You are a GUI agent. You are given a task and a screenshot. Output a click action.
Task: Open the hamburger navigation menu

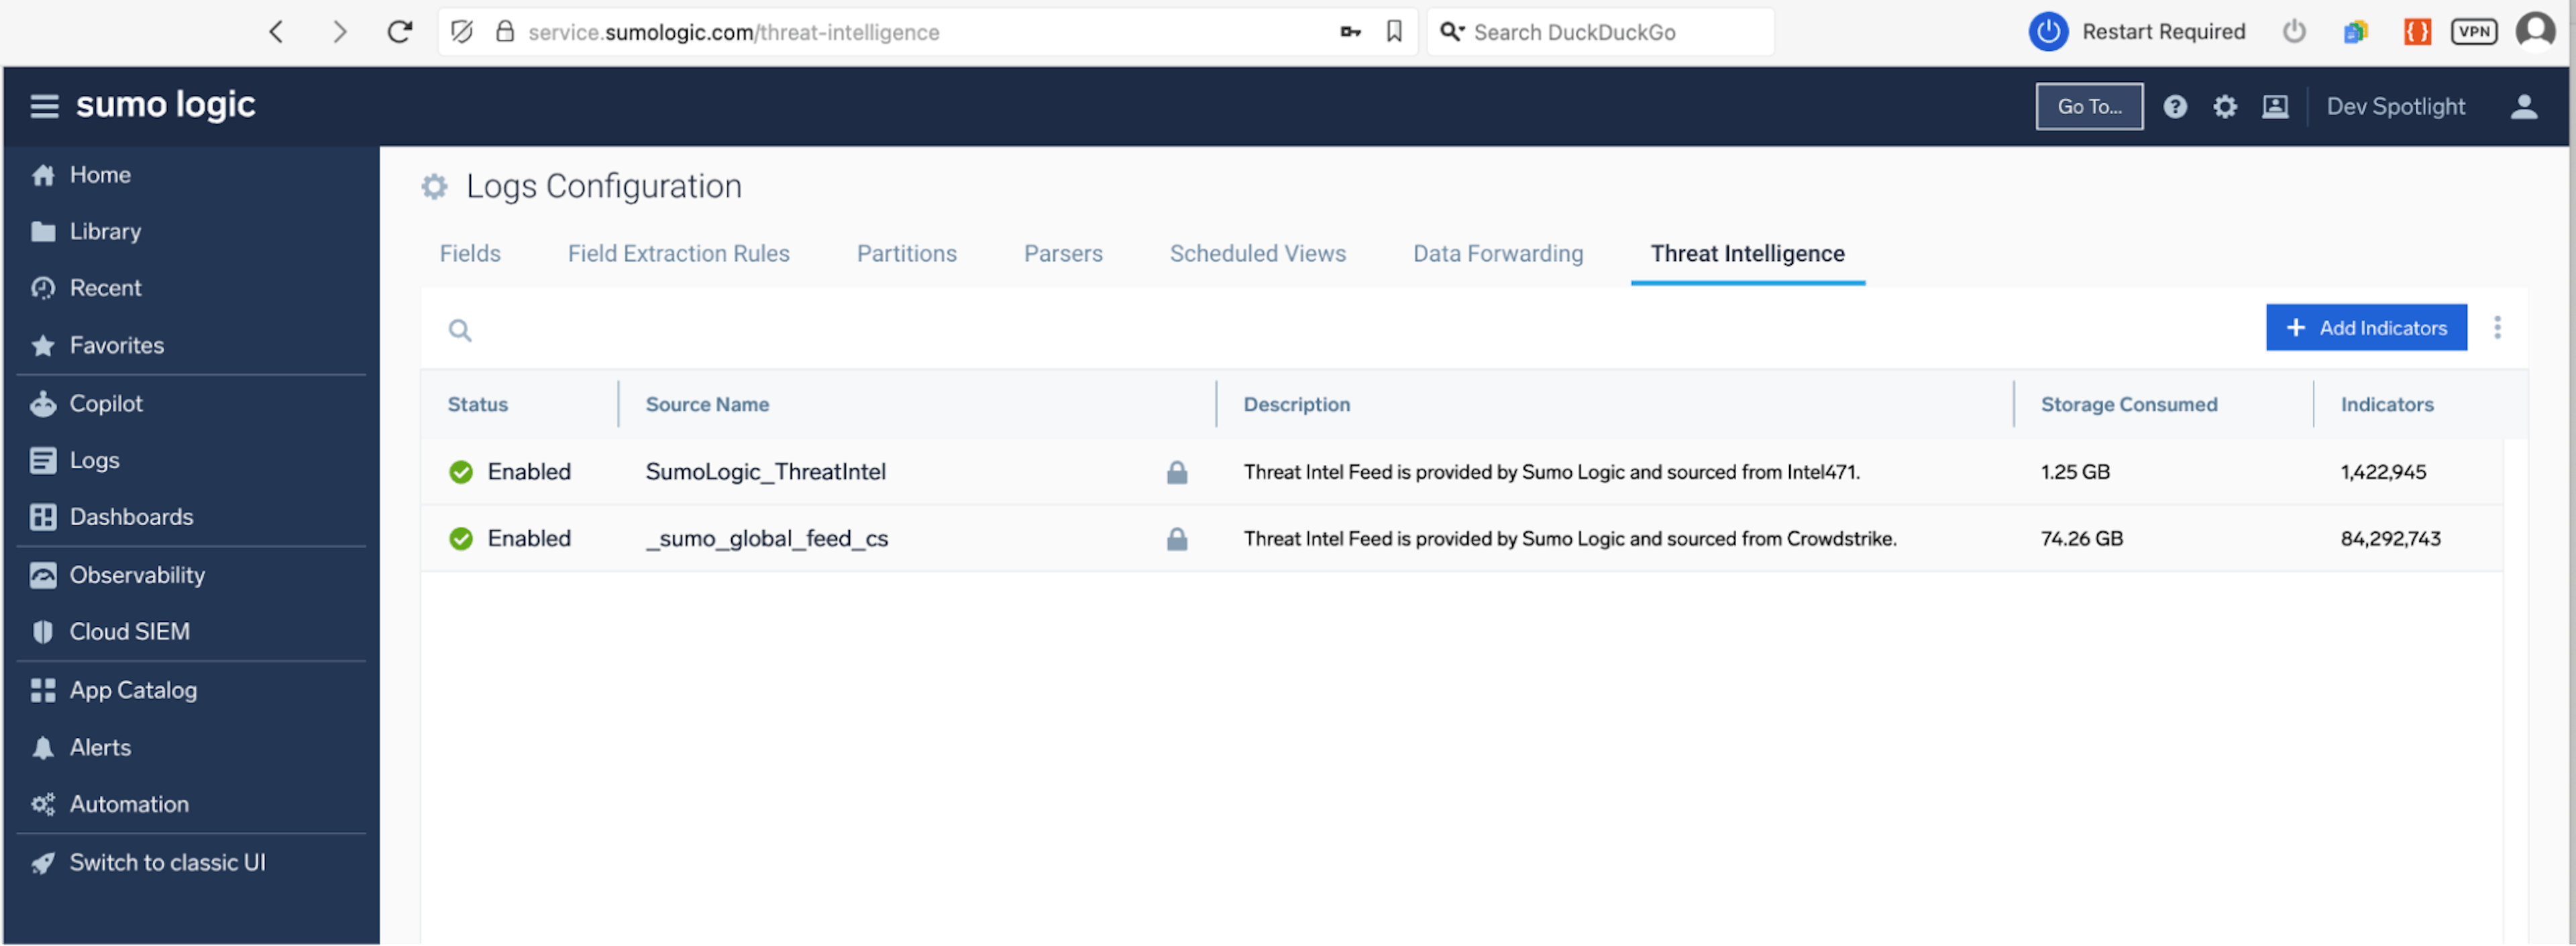point(44,106)
